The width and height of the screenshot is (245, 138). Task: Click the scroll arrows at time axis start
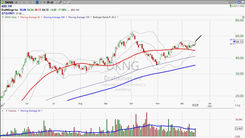tap(2, 105)
